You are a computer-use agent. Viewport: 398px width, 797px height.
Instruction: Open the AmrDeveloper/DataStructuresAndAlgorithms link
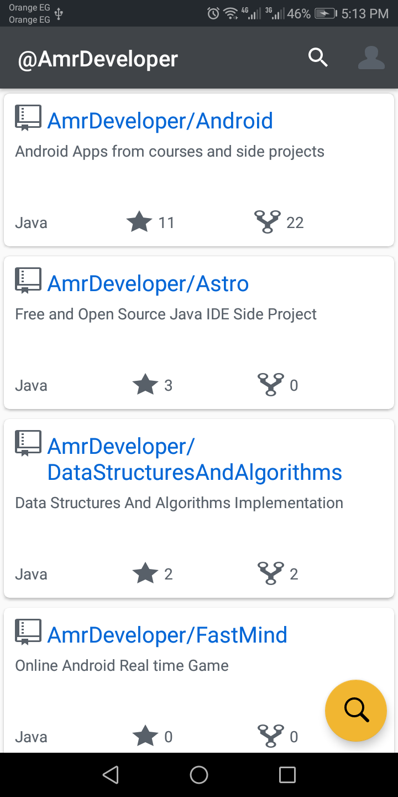[x=195, y=459]
